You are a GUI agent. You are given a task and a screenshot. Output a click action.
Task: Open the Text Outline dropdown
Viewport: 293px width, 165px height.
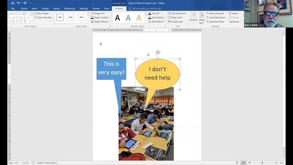pos(157,17)
